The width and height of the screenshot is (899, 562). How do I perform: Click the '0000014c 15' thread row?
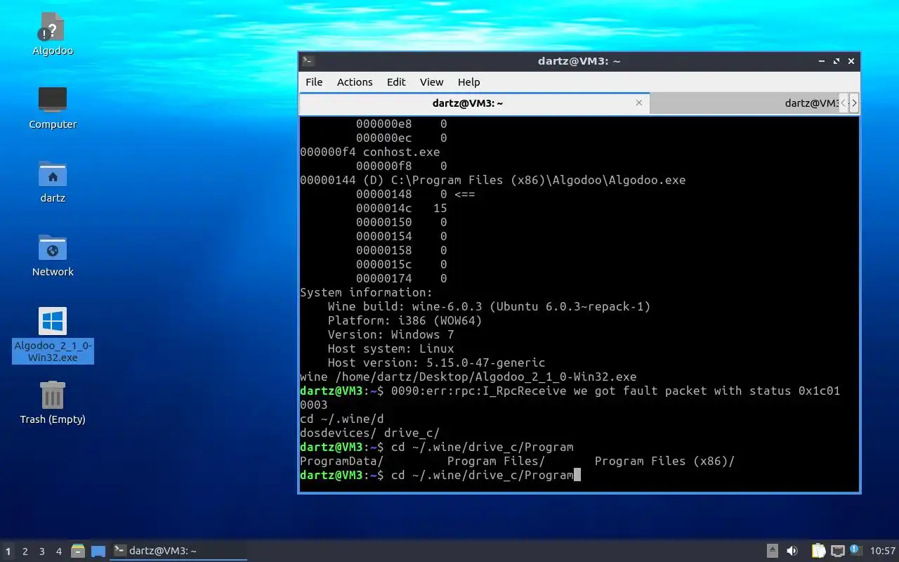click(401, 208)
